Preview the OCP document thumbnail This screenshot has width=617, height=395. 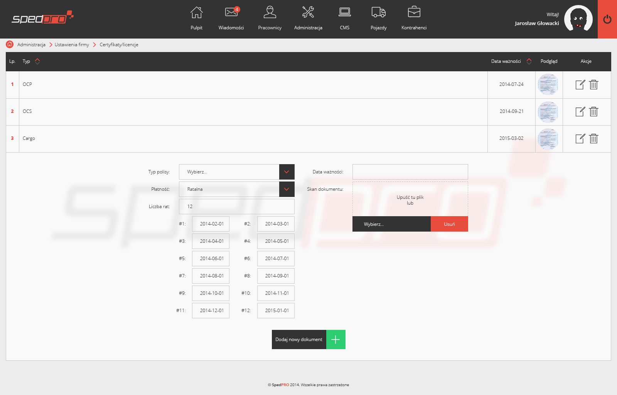[548, 85]
